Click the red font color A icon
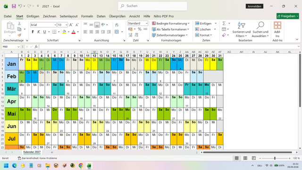 pos(74,32)
